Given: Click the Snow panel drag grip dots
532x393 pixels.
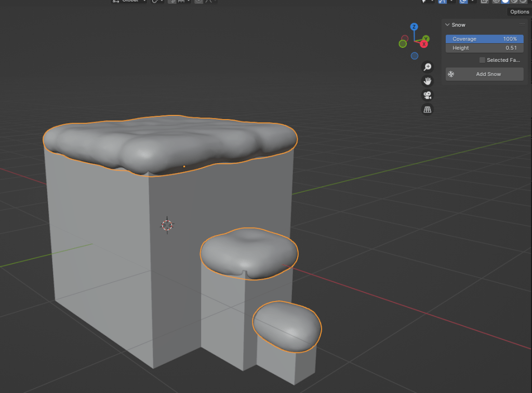Looking at the screenshot, I should [522, 25].
